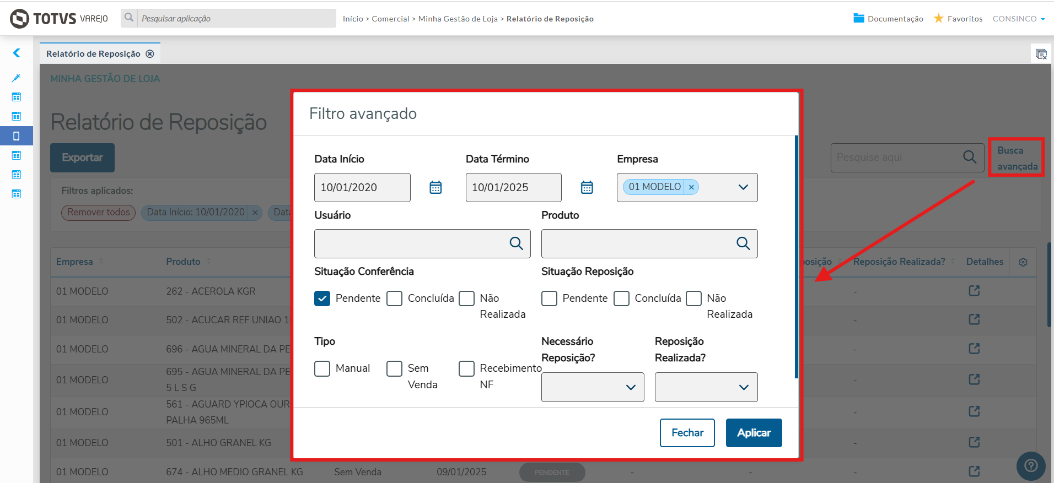This screenshot has height=483, width=1054.
Task: Click the Aplicar button
Action: [754, 433]
